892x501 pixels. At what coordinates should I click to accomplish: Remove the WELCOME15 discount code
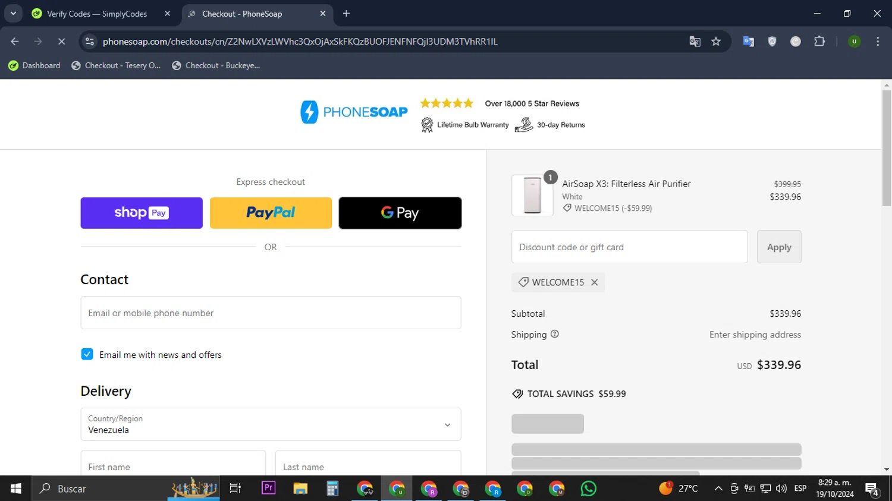pos(594,282)
